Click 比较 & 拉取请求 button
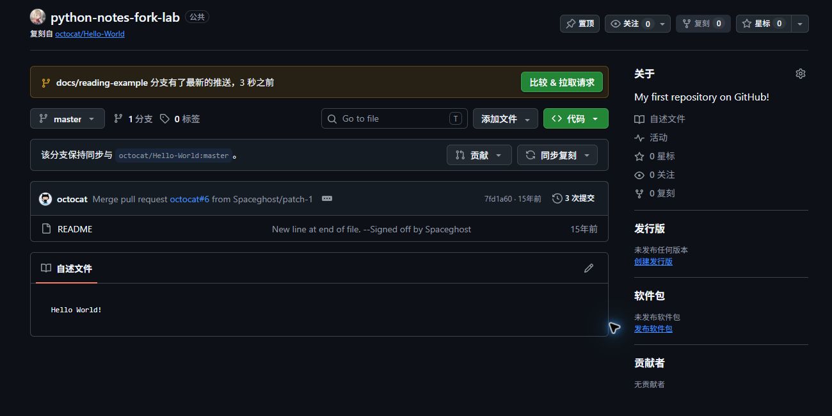This screenshot has height=416, width=832. click(562, 82)
